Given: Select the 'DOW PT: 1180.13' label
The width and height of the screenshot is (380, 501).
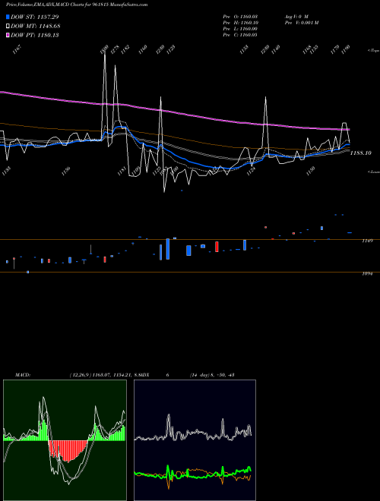Looking at the screenshot, I should coord(35,36).
